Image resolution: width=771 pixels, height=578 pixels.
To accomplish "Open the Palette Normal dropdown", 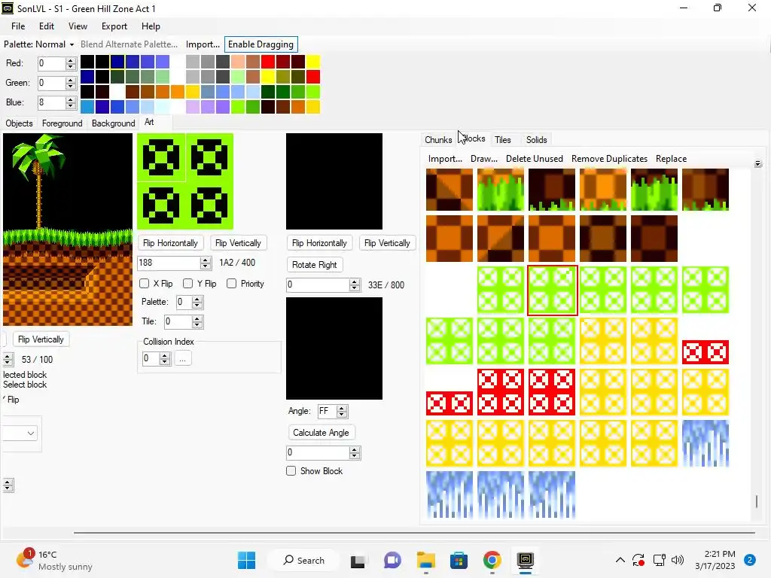I will (39, 44).
